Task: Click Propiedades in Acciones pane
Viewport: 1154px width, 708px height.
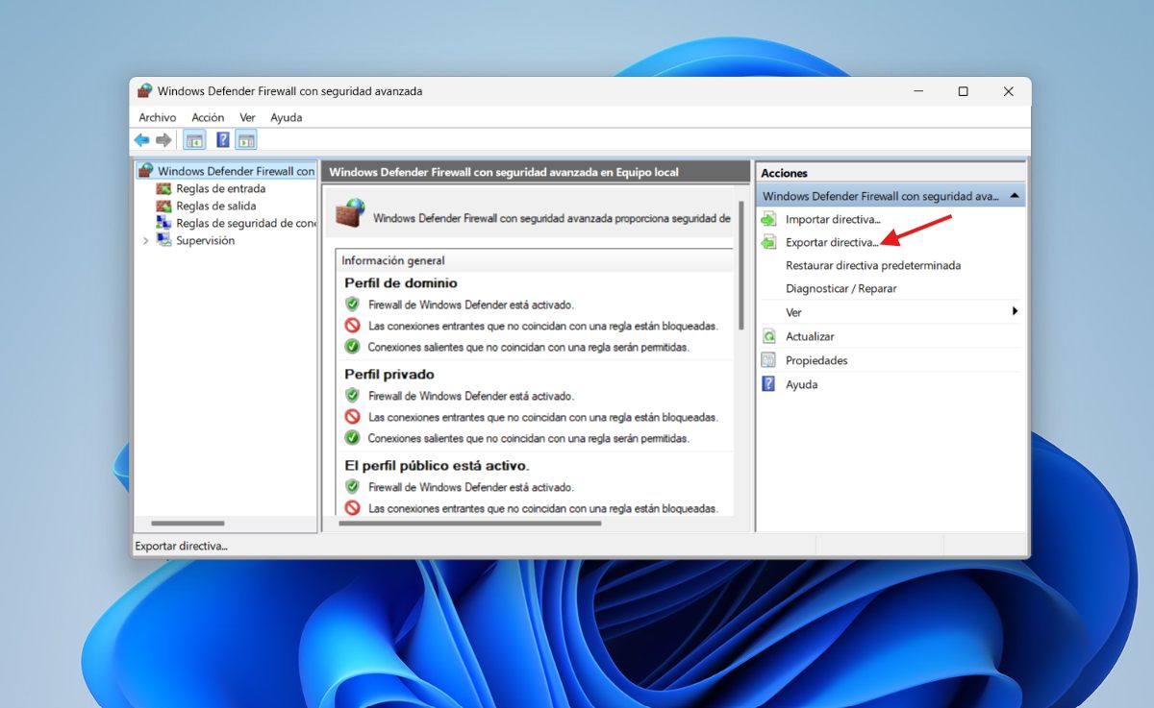Action: (816, 360)
